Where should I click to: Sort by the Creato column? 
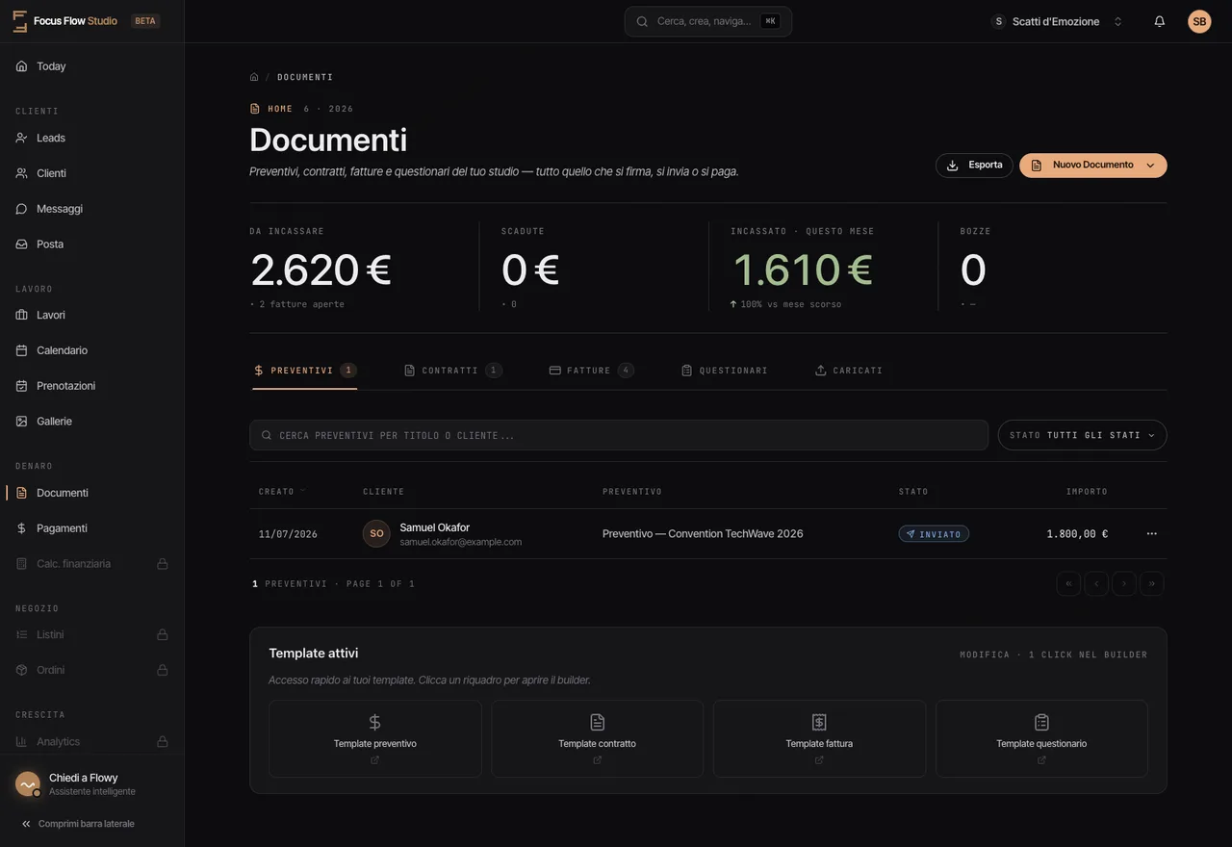pos(282,491)
